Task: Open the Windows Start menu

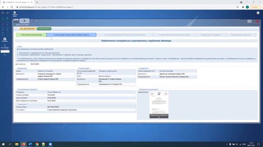Action: coord(3,144)
